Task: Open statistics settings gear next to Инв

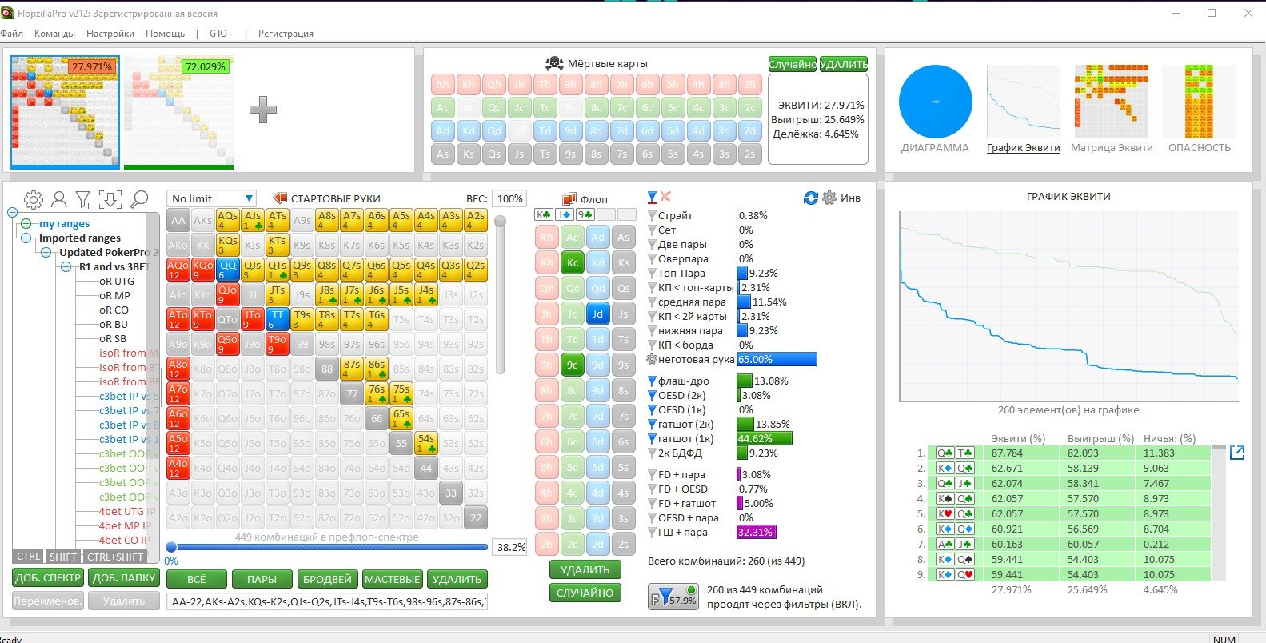Action: point(829,198)
